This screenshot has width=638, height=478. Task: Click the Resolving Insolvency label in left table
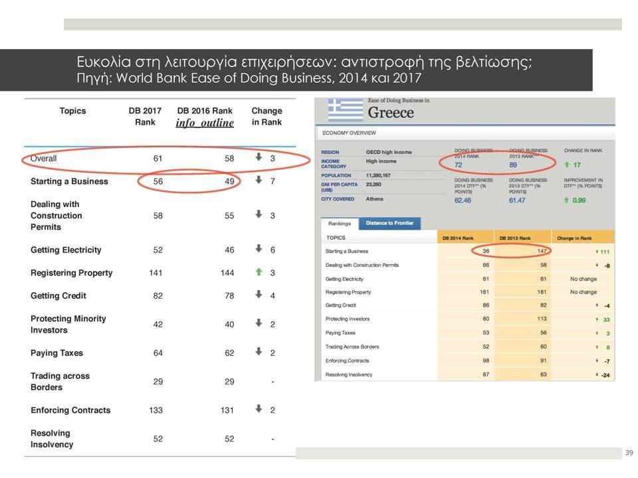click(52, 439)
